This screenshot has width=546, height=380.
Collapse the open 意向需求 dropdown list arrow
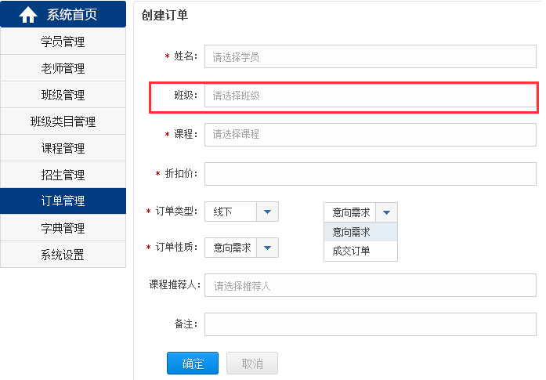[387, 212]
